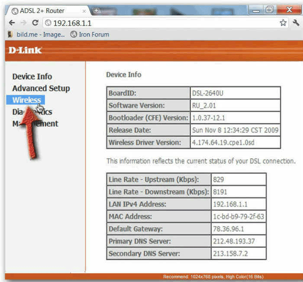
Task: Open the Iron Forum bookmark
Action: pos(90,35)
